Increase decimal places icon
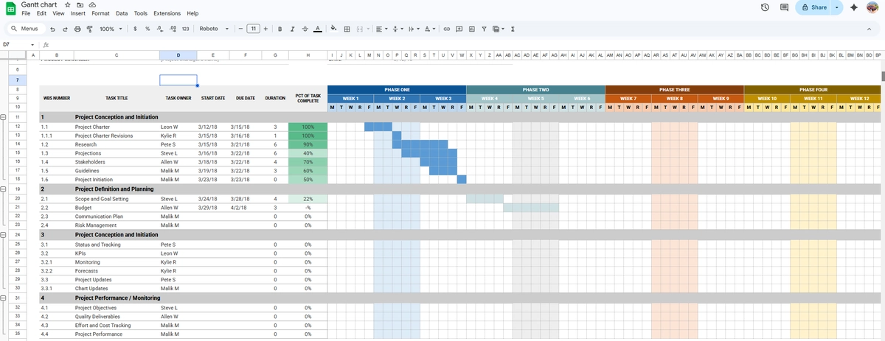Image resolution: width=885 pixels, height=341 pixels. click(x=173, y=29)
